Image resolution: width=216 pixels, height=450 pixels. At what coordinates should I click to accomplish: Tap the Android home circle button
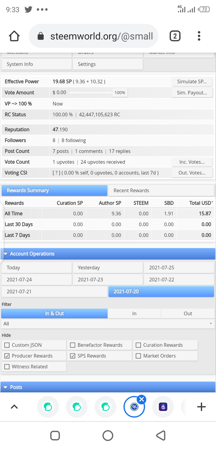[x=108, y=435]
